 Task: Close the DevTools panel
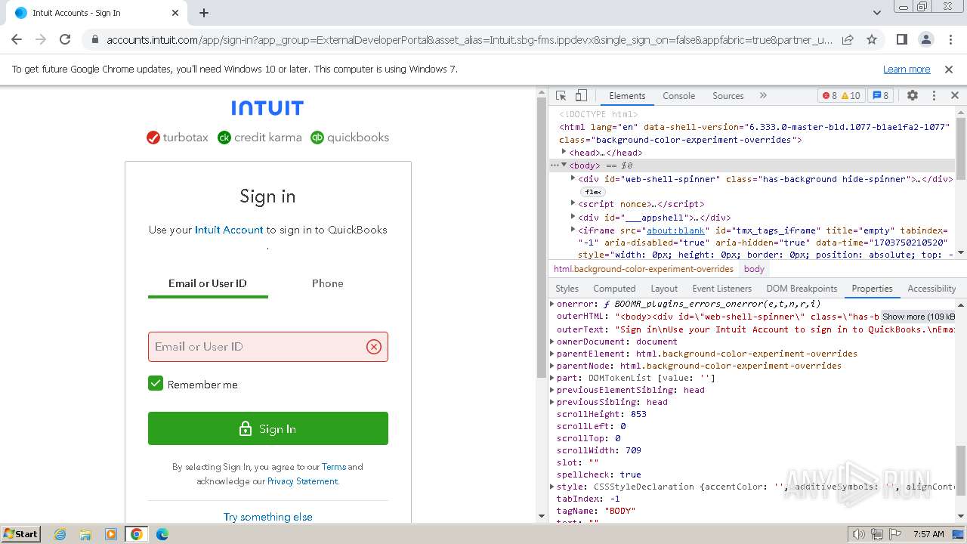tap(954, 96)
